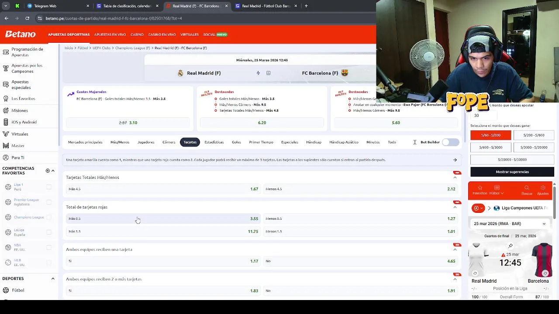The image size is (559, 314).
Task: Check the Champions League checkbox
Action: tap(49, 217)
